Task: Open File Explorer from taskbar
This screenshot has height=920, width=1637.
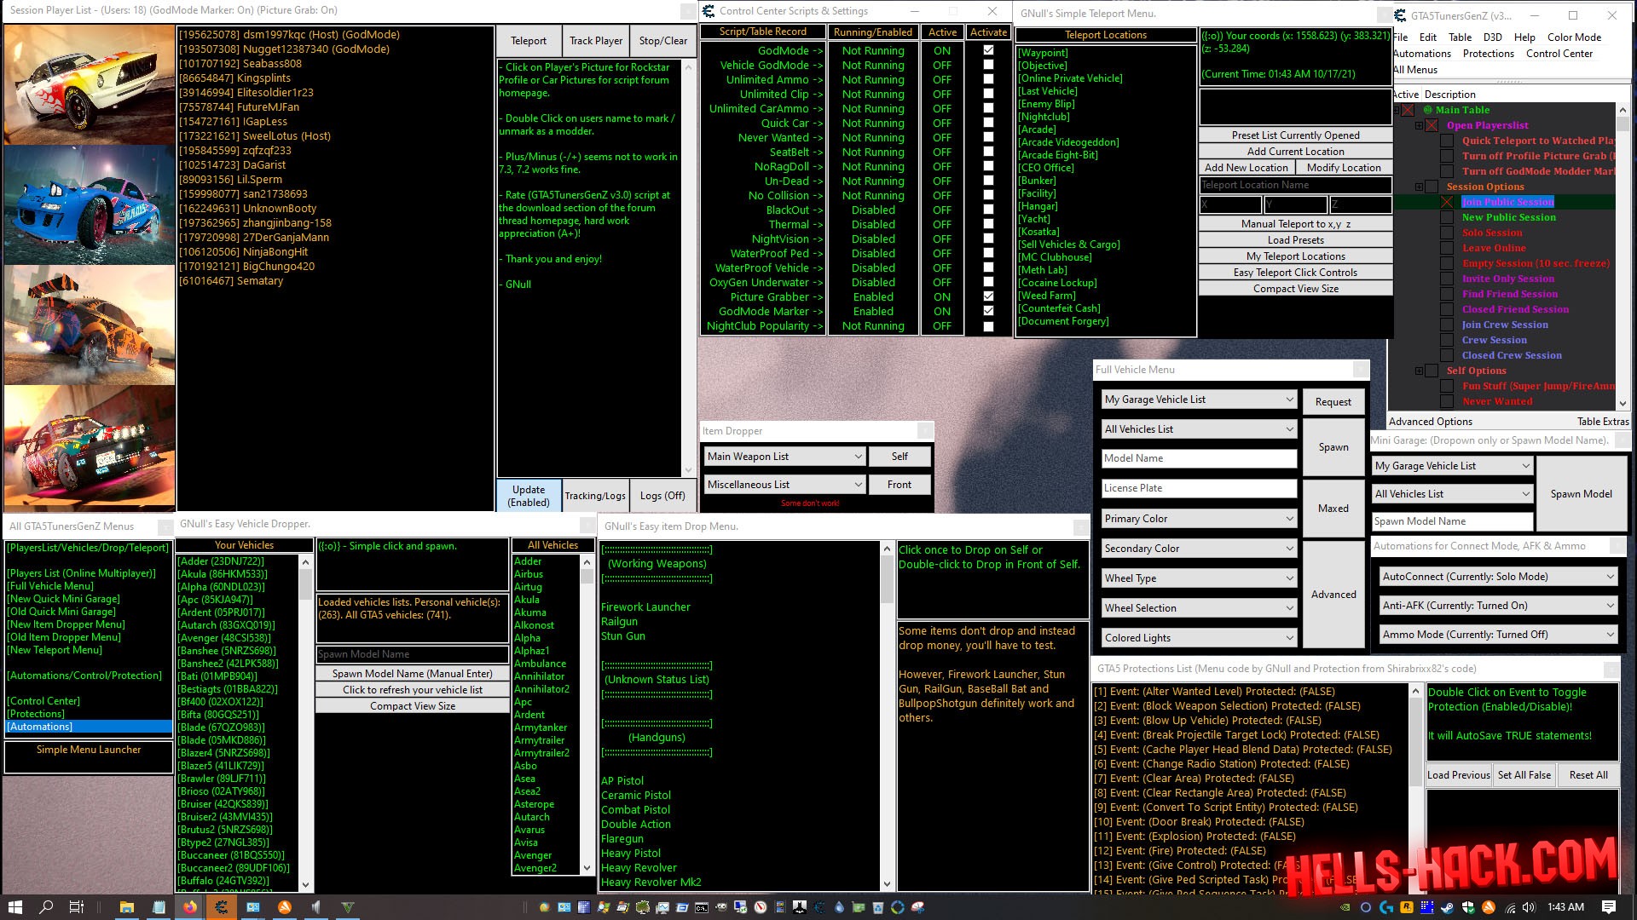Action: 127,907
